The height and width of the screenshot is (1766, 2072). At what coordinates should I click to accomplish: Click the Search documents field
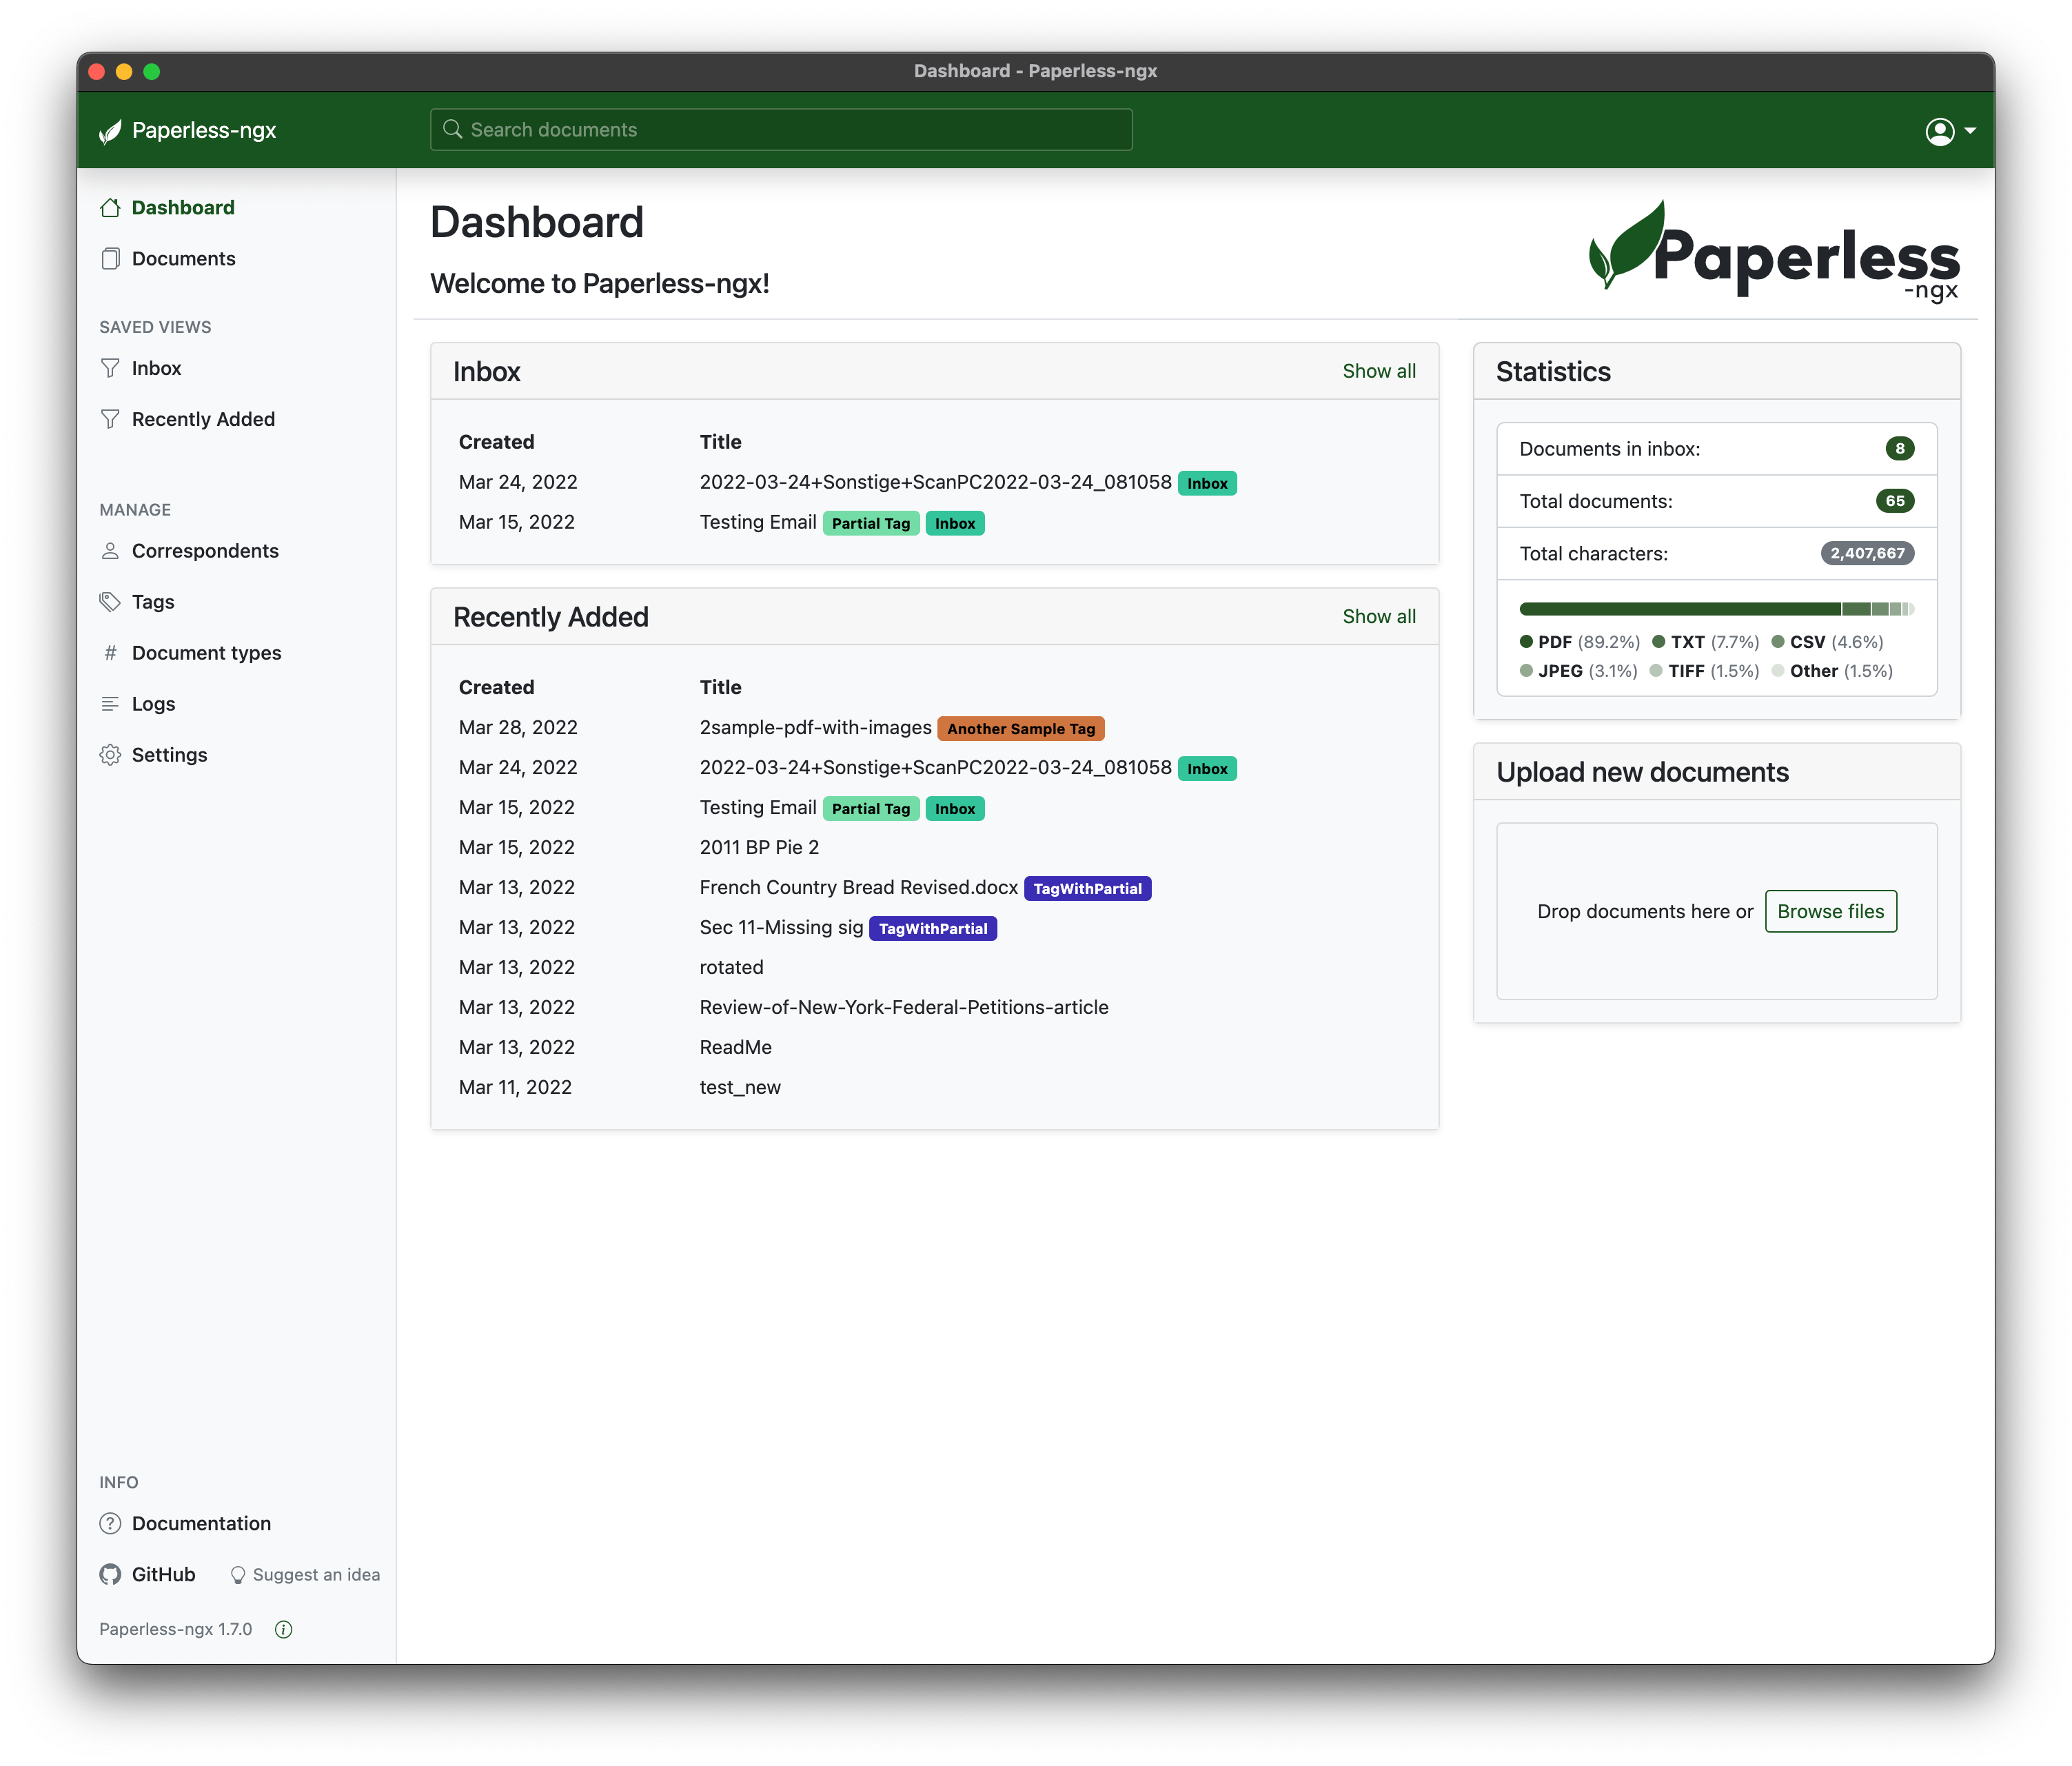pyautogui.click(x=781, y=130)
